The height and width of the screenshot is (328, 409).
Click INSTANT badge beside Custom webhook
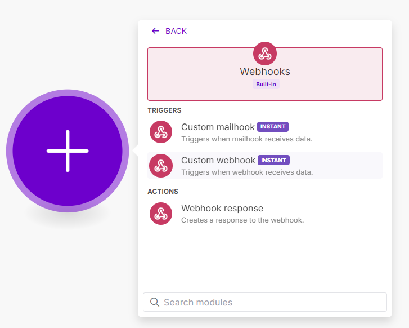pos(273,160)
